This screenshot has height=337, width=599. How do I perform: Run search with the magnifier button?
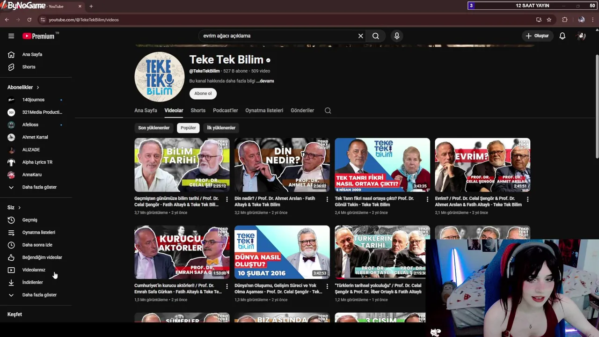[x=375, y=36]
